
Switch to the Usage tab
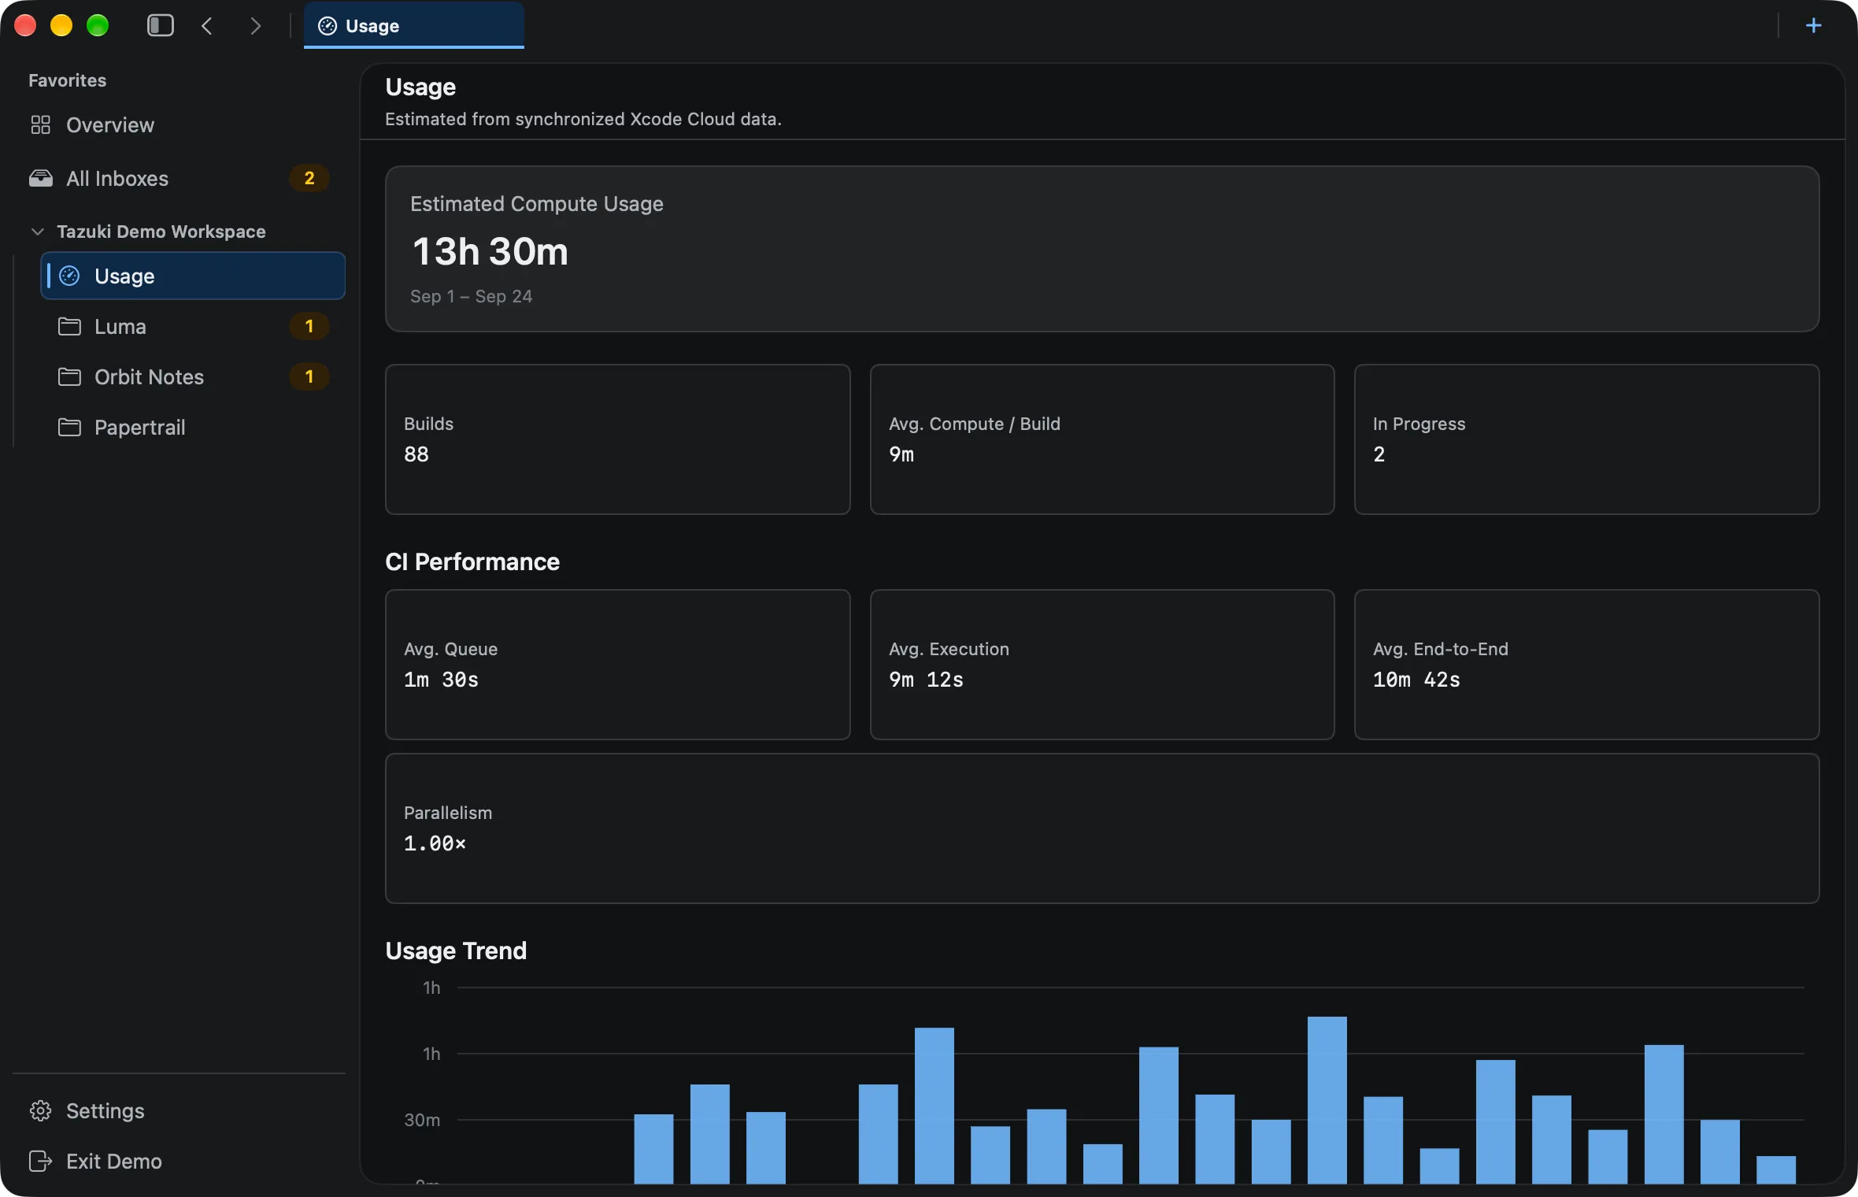coord(414,26)
